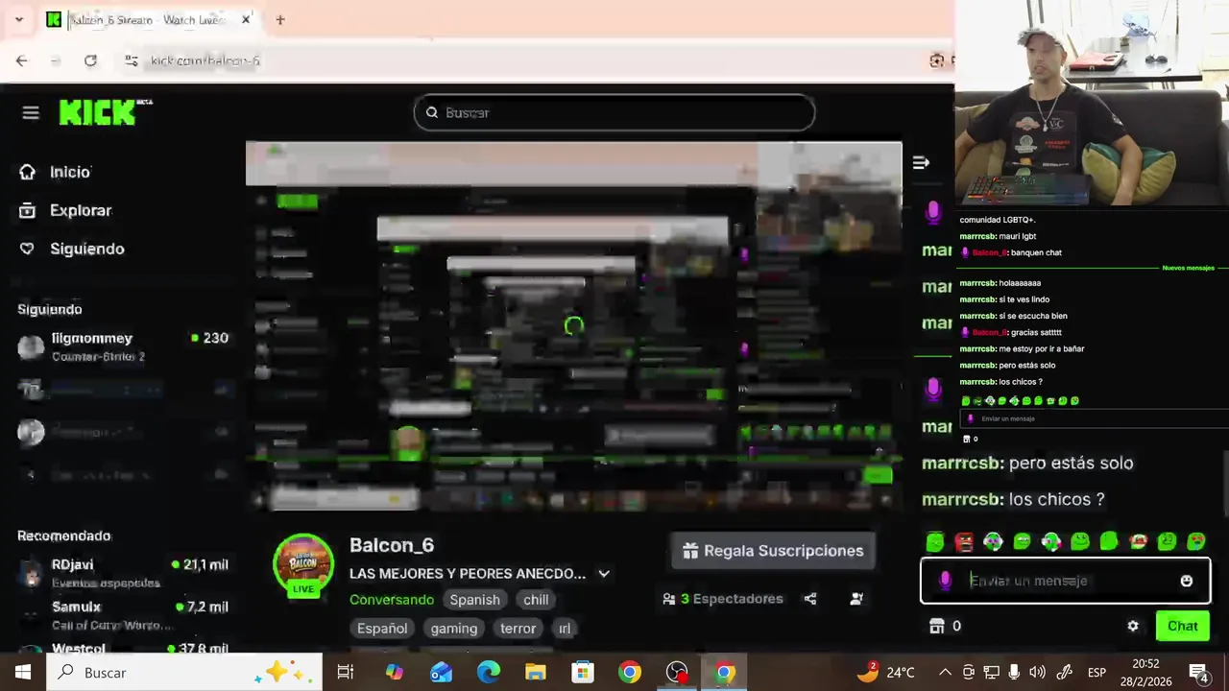Open the Kick sidebar hamburger menu
Screen dimensions: 1229x691
31,113
